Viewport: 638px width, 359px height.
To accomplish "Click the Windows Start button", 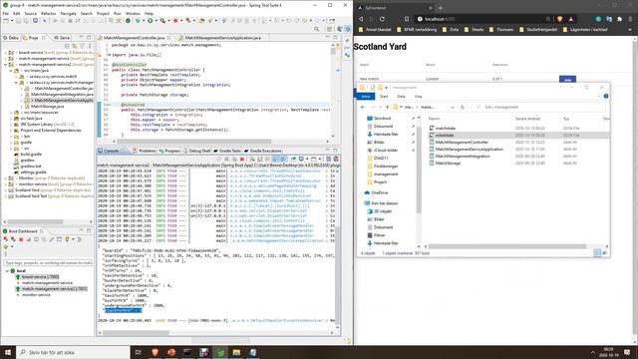I will click(8, 352).
